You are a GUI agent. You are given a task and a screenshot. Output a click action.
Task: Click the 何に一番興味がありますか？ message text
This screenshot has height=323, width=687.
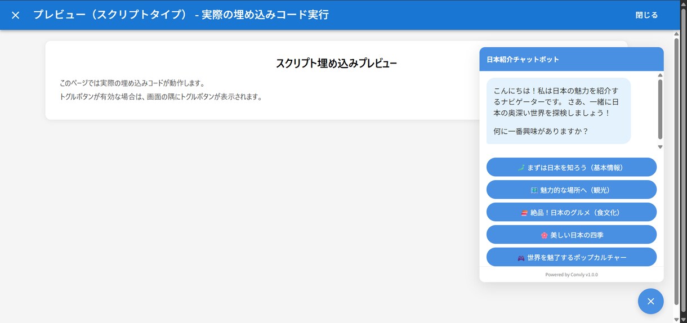click(541, 131)
